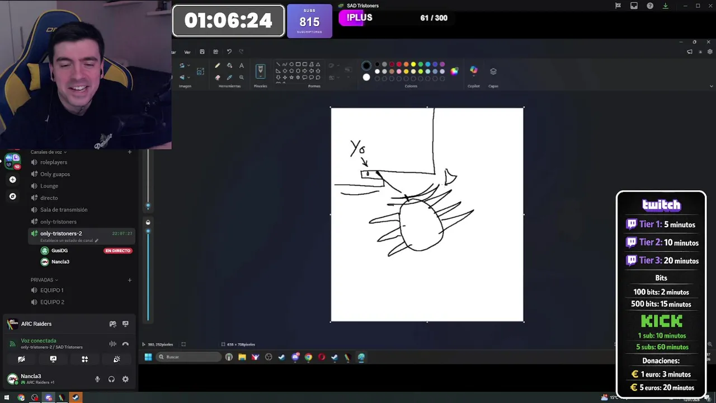Open Discord user settings gear
This screenshot has width=716, height=403.
pos(125,379)
